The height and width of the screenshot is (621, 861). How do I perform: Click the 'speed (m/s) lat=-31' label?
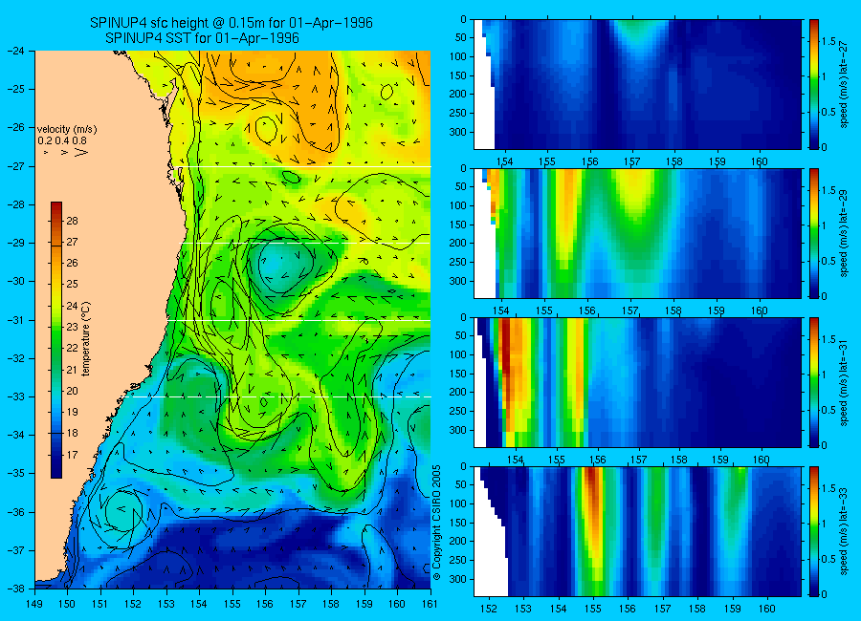tap(845, 382)
